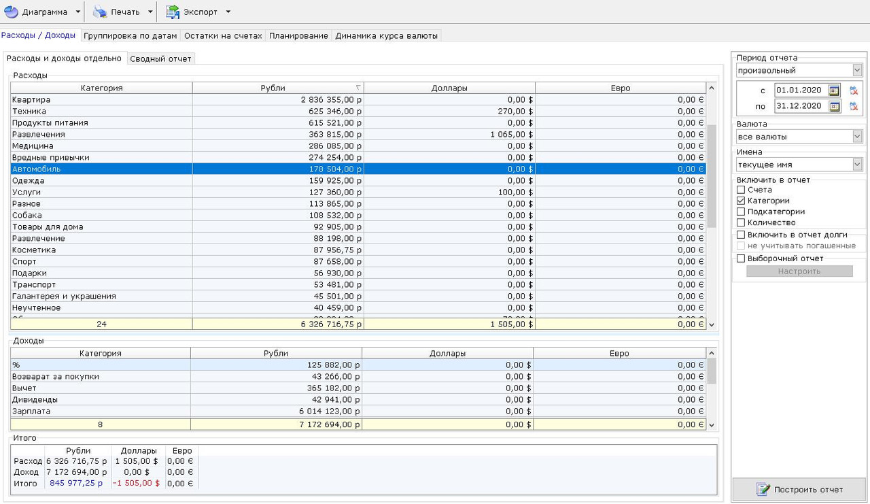870x504 pixels.
Task: Click the income table scrollbar thumb
Action: tap(712, 371)
